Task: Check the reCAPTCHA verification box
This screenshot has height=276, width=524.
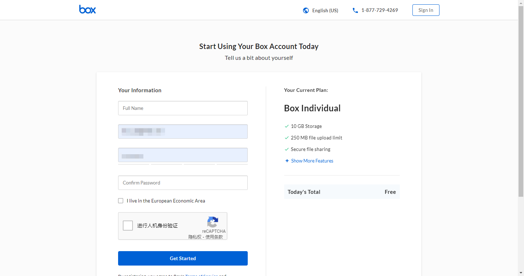Action: pos(127,225)
